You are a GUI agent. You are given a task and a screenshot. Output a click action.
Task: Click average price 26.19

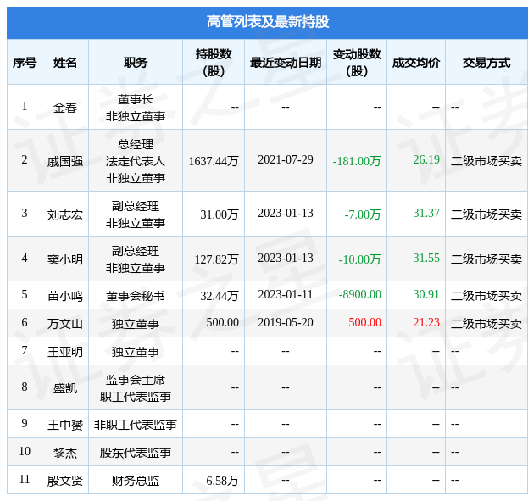point(426,159)
